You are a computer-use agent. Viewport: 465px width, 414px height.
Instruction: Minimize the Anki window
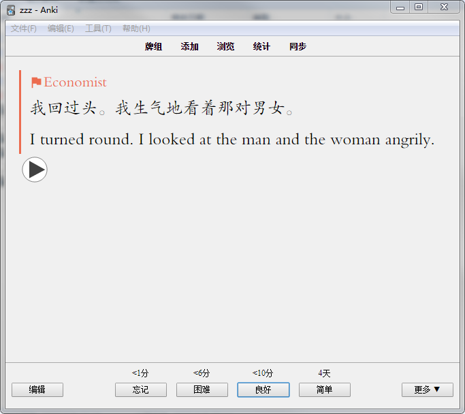(x=400, y=7)
